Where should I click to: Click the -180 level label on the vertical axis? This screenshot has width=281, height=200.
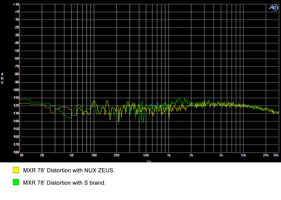click(x=16, y=152)
